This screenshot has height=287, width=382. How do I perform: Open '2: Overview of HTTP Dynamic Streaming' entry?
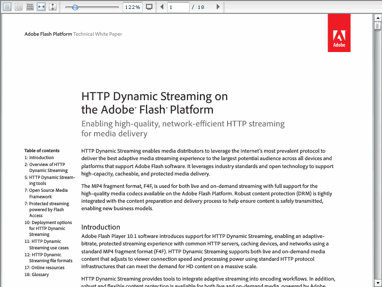[46, 168]
